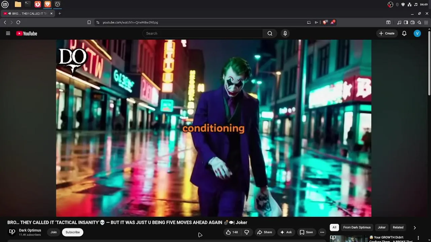Open the music note sound tray icon
431x242 pixels.
416,4
